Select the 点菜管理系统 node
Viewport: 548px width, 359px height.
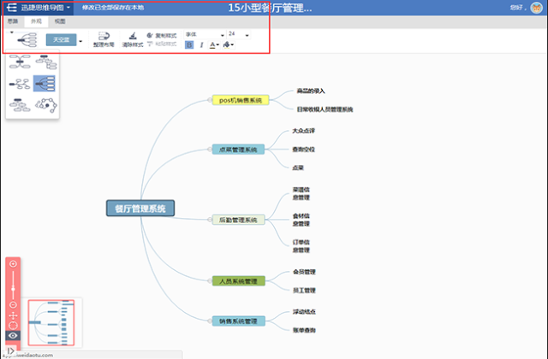coord(238,150)
